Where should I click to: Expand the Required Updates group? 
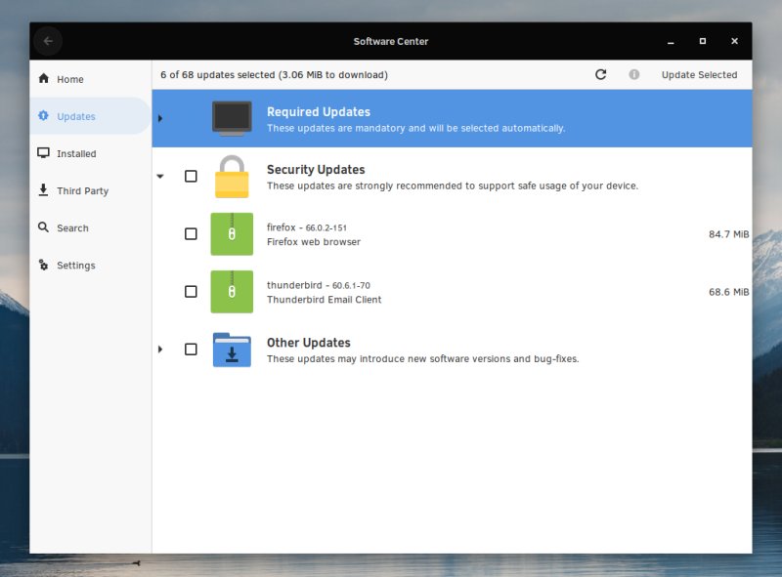(x=160, y=118)
